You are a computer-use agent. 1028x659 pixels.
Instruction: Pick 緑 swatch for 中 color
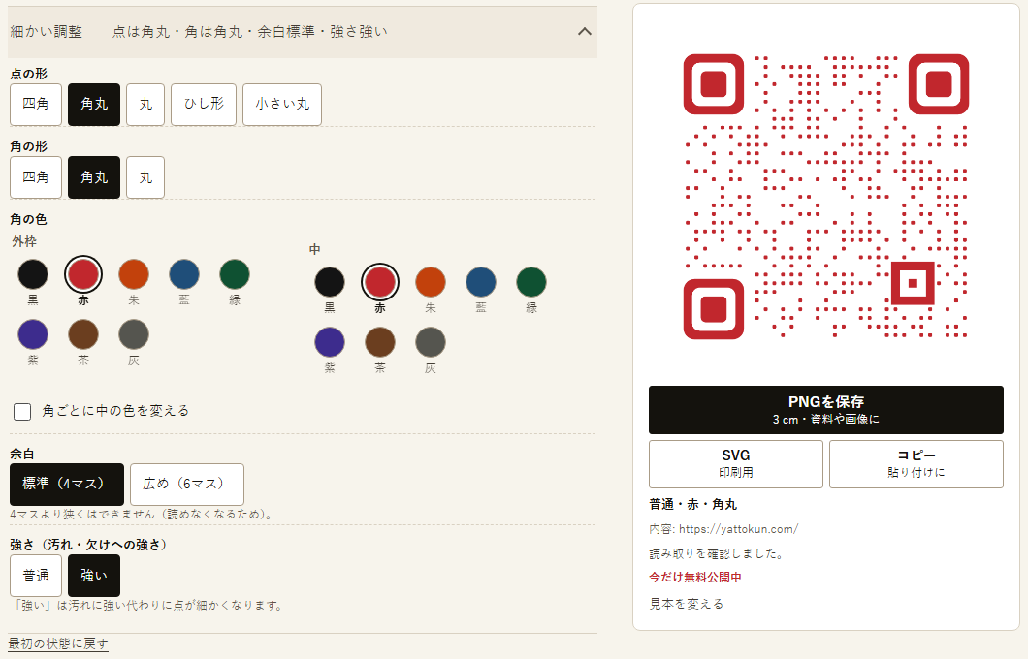[x=531, y=282]
